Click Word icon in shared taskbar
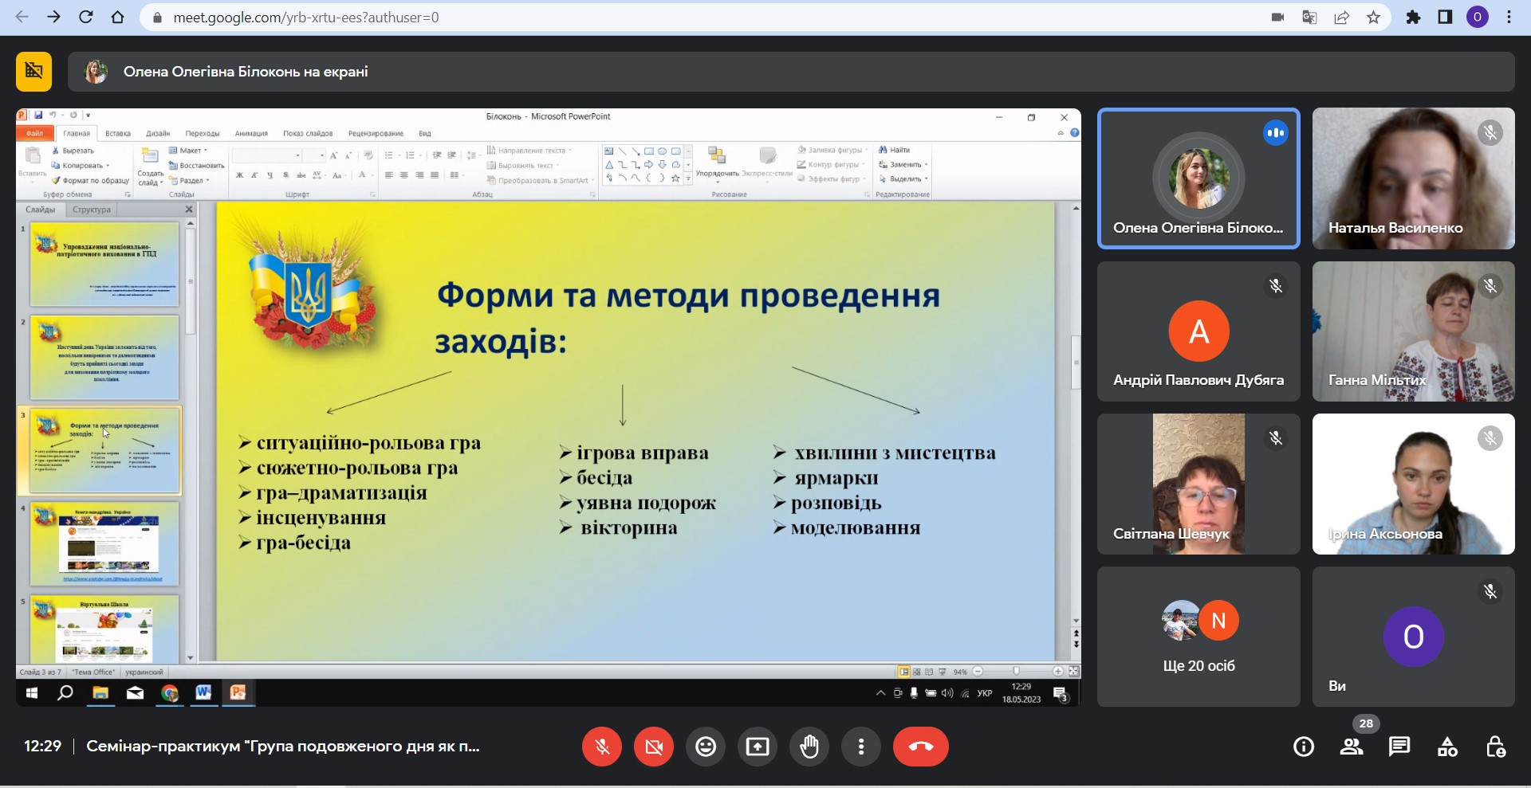1531x788 pixels. [203, 693]
